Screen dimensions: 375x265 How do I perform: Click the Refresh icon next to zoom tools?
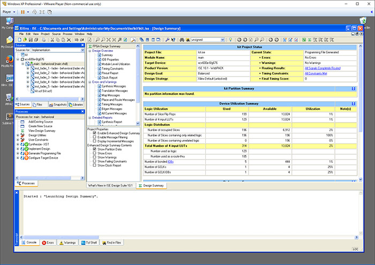pyautogui.click(x=125, y=40)
